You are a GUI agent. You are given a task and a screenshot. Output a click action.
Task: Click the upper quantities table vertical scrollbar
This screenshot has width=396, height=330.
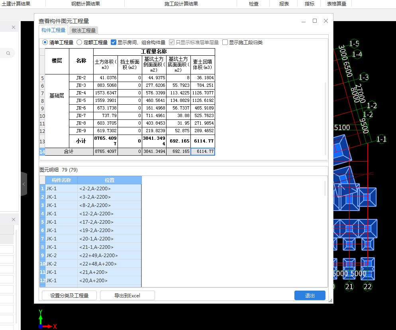[x=325, y=119]
